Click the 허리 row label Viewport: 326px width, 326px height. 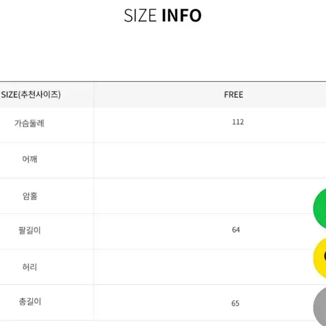point(30,267)
